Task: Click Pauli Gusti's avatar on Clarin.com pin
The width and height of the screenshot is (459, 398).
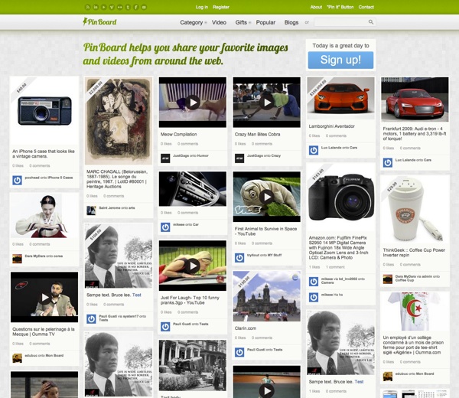Action: click(239, 352)
